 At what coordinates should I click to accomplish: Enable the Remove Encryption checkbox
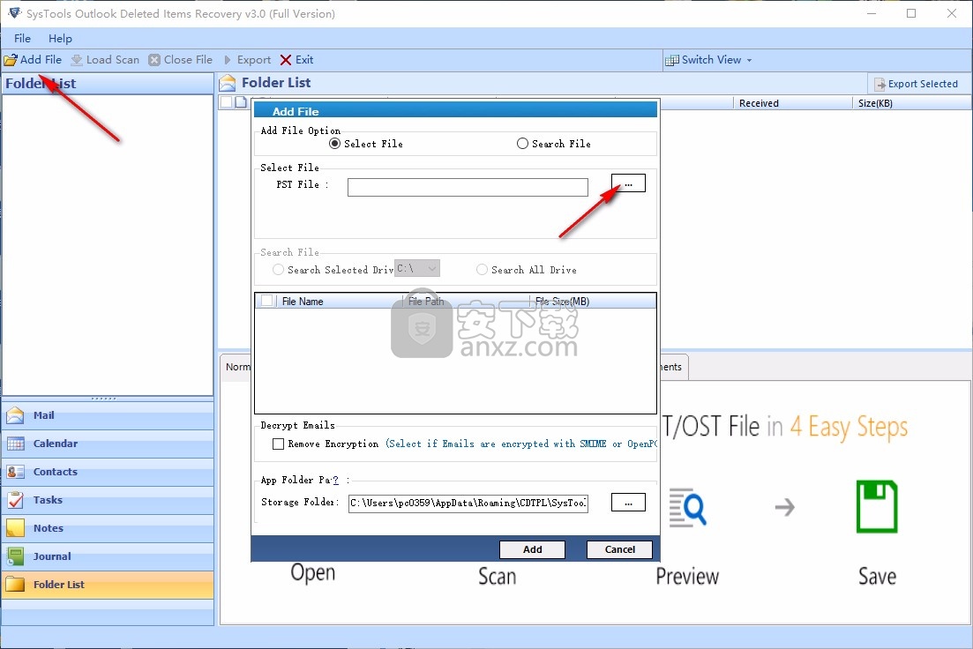pos(278,444)
